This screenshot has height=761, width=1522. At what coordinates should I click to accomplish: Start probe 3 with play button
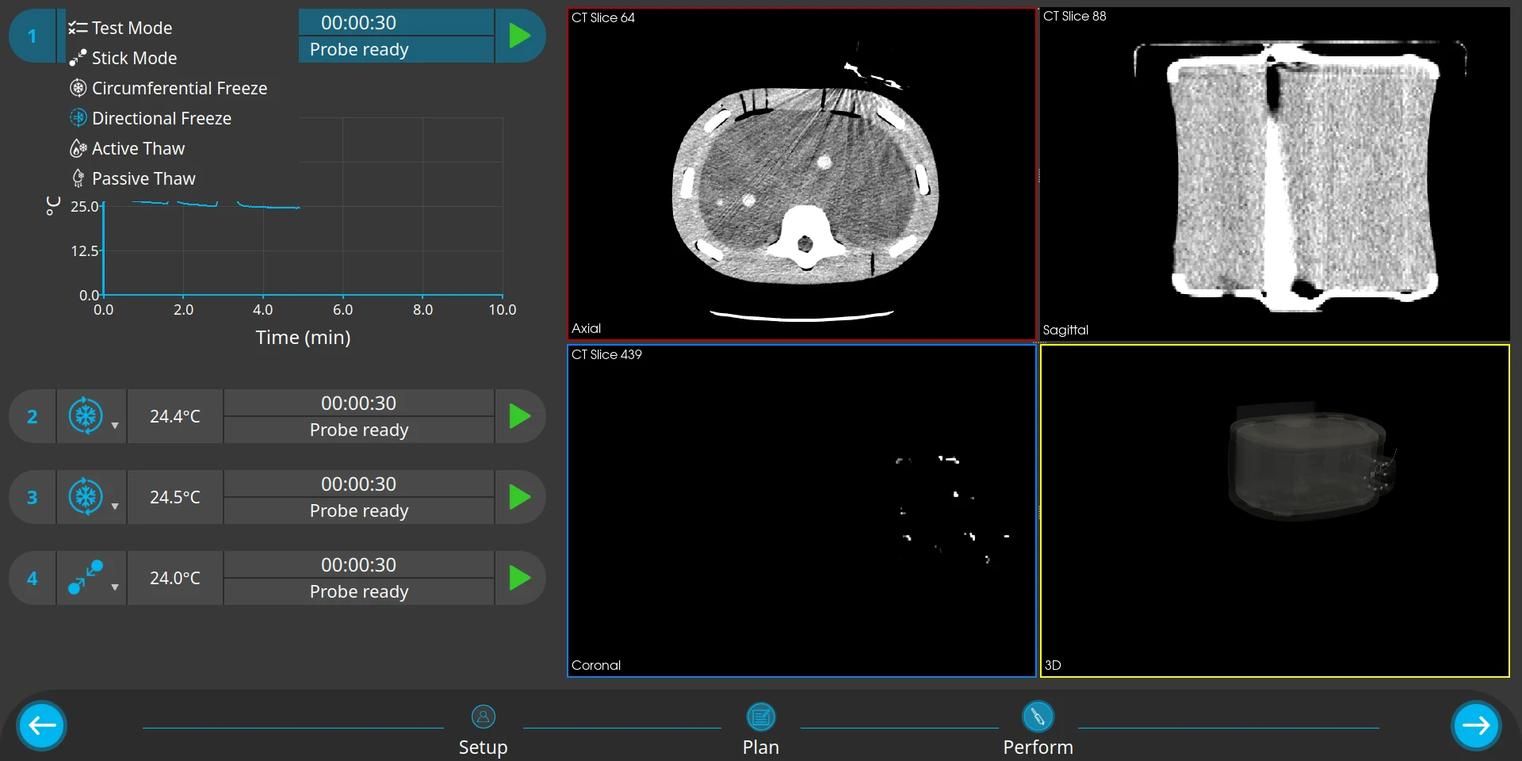point(519,497)
